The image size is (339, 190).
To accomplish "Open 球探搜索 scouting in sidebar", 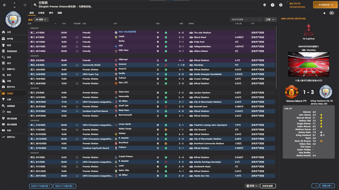I will pyautogui.click(x=13, y=106).
